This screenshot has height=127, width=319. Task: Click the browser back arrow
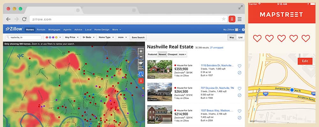[8, 19]
